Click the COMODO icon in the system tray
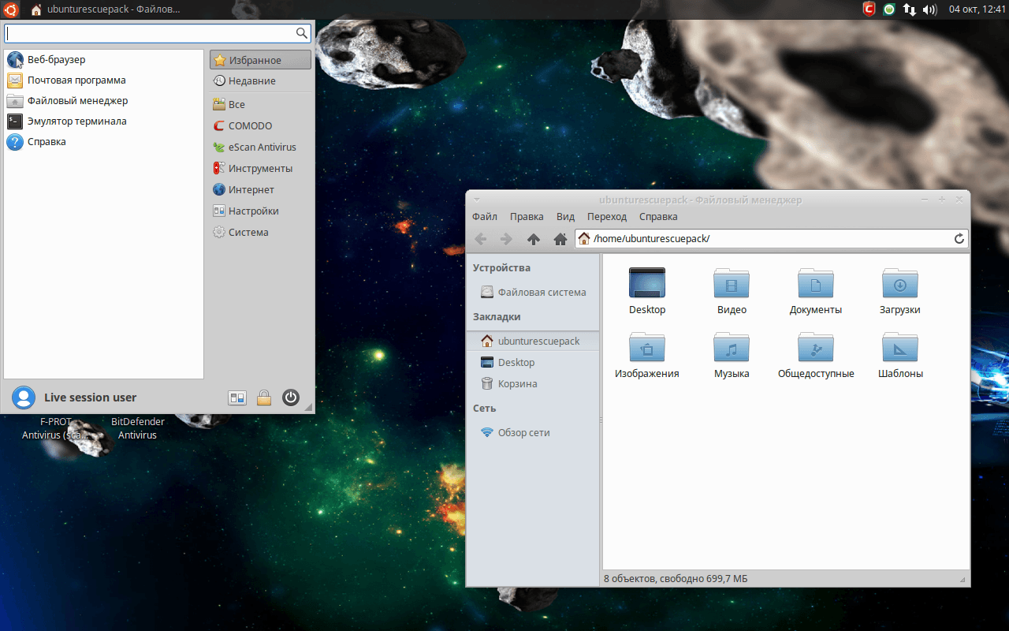This screenshot has width=1009, height=631. [869, 9]
